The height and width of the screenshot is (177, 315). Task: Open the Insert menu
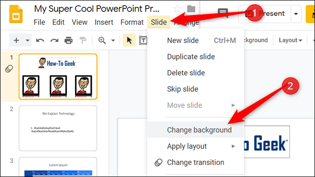tap(104, 22)
